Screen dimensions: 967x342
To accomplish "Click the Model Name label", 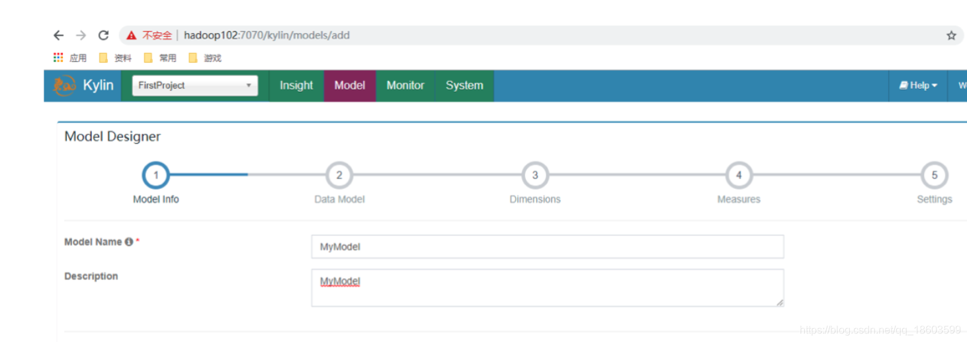I will 93,242.
